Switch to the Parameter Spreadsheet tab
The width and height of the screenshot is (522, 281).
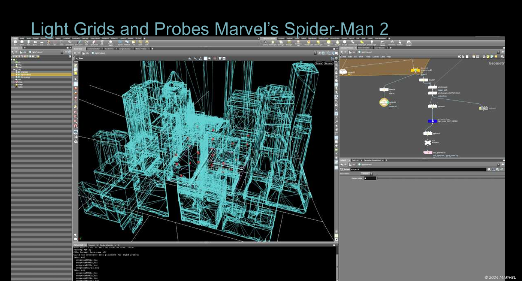[372, 160]
